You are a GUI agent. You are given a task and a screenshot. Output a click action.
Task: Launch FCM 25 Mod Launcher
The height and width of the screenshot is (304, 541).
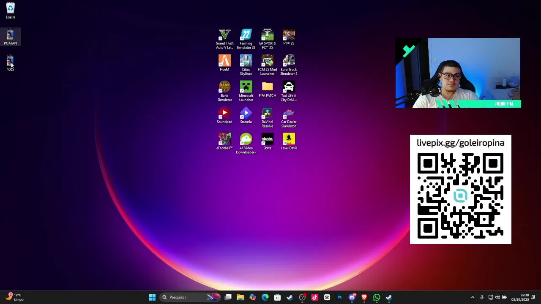pos(267,65)
